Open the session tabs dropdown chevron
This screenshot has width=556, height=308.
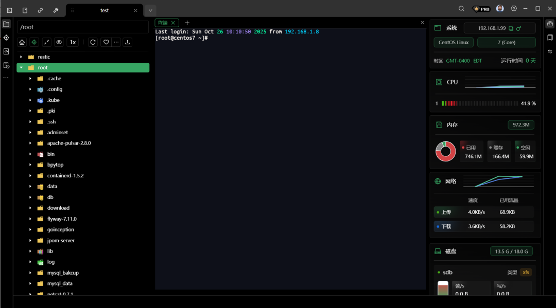pos(150,10)
